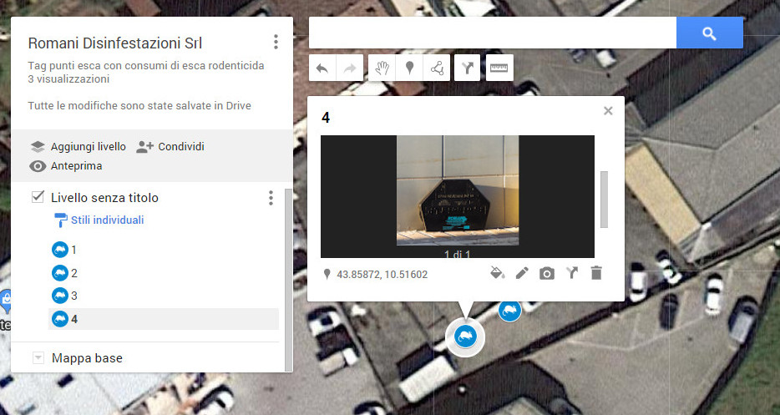Click the rat icon beside point 1

[60, 250]
